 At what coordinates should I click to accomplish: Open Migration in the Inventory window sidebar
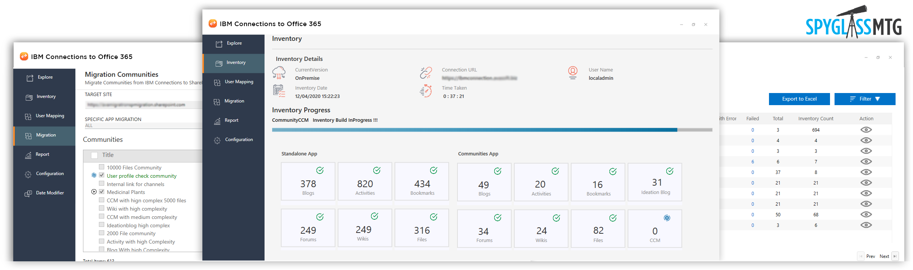[233, 101]
